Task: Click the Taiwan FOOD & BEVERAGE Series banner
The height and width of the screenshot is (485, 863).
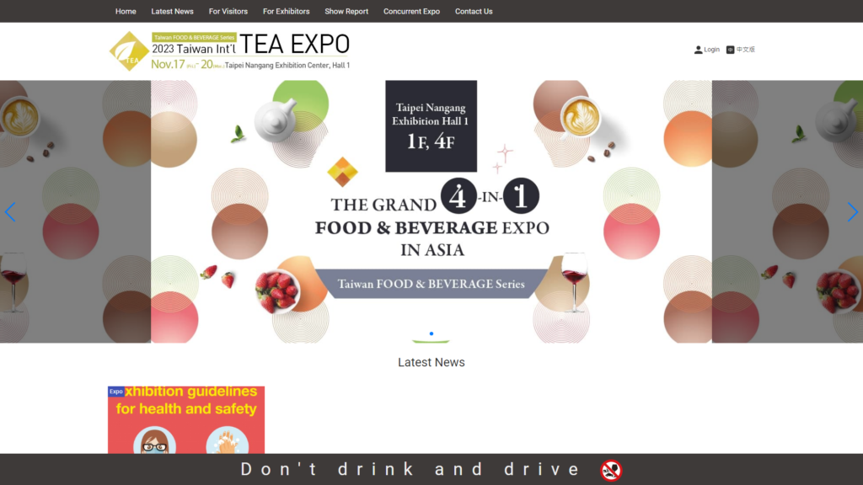Action: pos(431,284)
